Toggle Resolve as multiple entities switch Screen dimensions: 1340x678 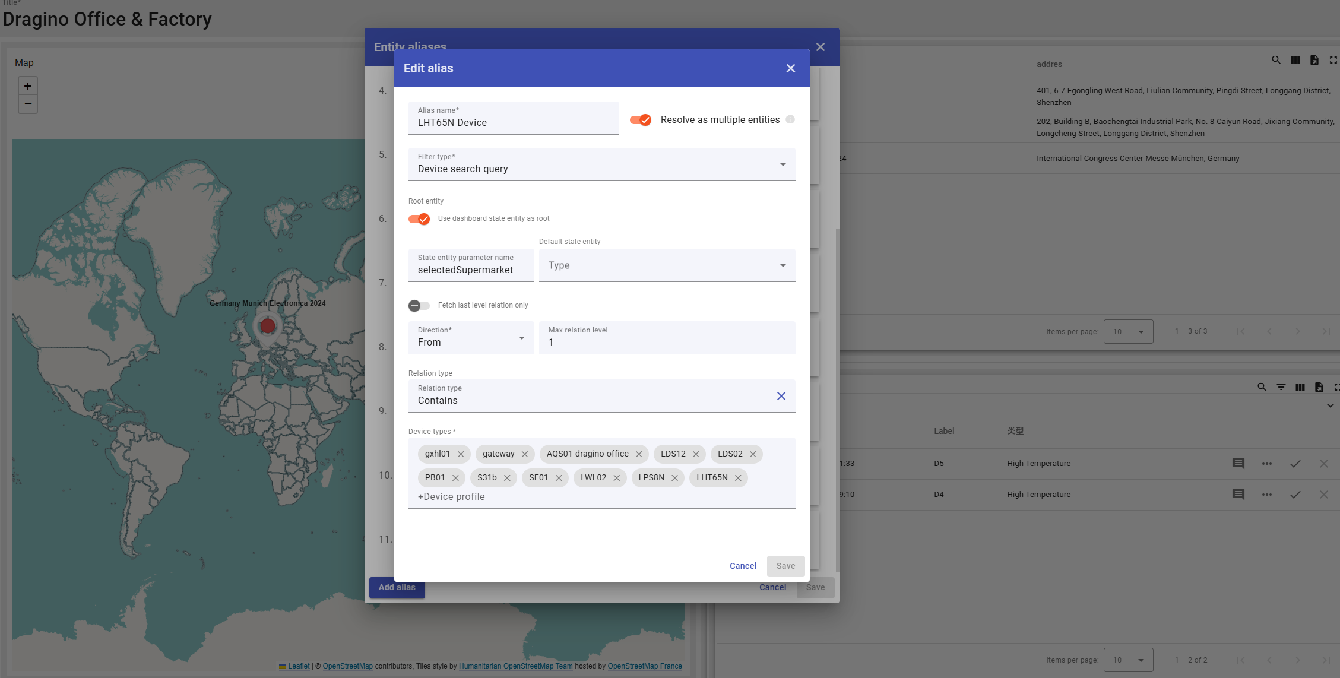pos(641,120)
